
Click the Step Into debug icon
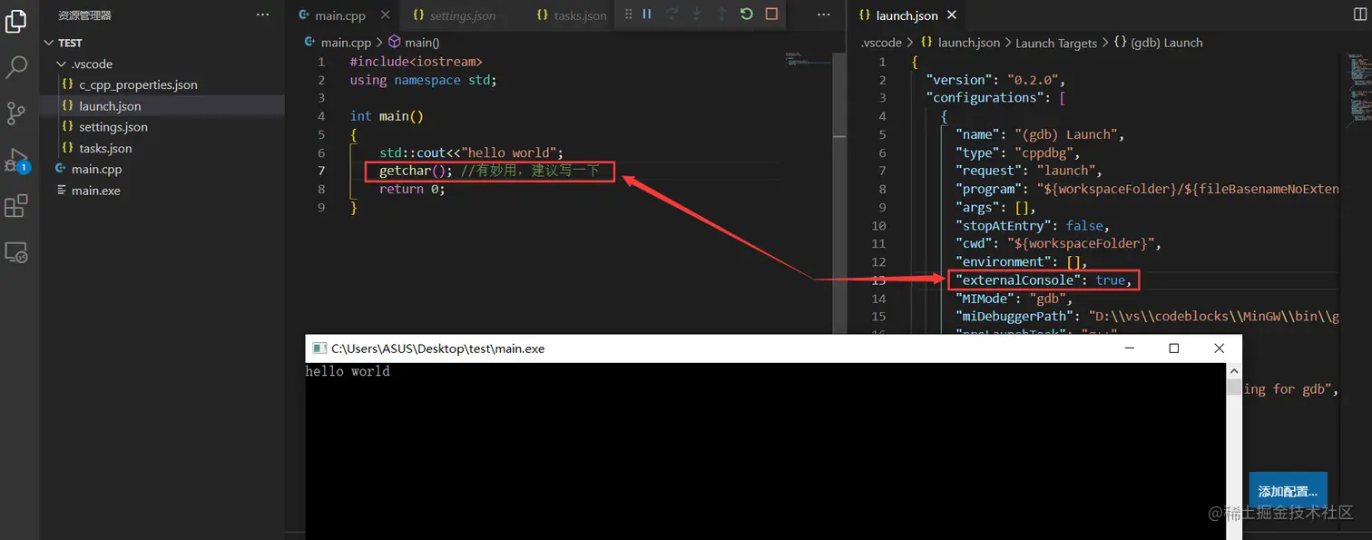tap(697, 15)
